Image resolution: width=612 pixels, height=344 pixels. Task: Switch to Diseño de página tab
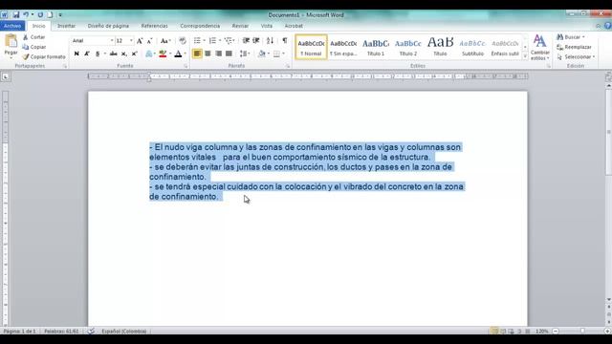tap(108, 26)
